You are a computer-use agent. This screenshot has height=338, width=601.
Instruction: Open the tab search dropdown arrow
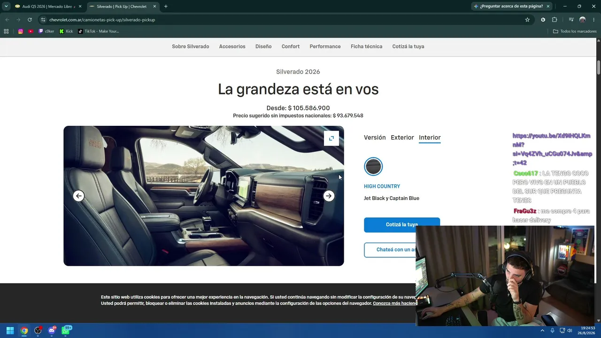point(6,6)
